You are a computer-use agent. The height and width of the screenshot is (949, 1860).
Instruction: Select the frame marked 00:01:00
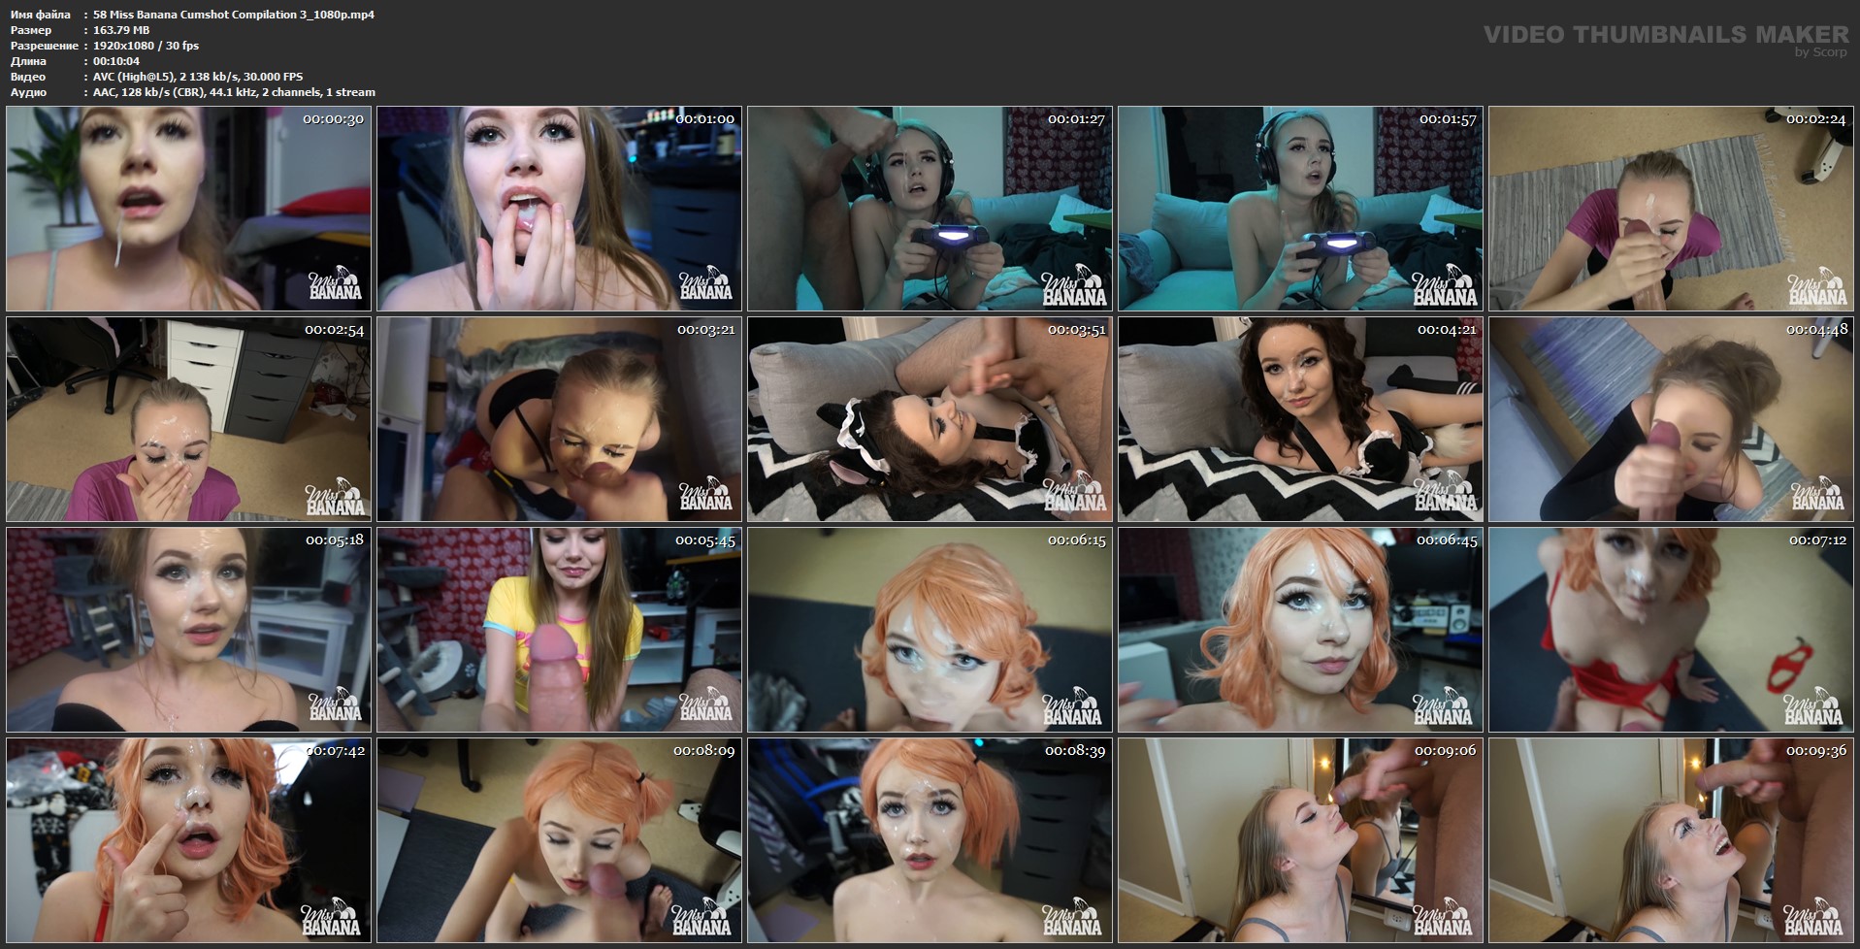coord(559,209)
